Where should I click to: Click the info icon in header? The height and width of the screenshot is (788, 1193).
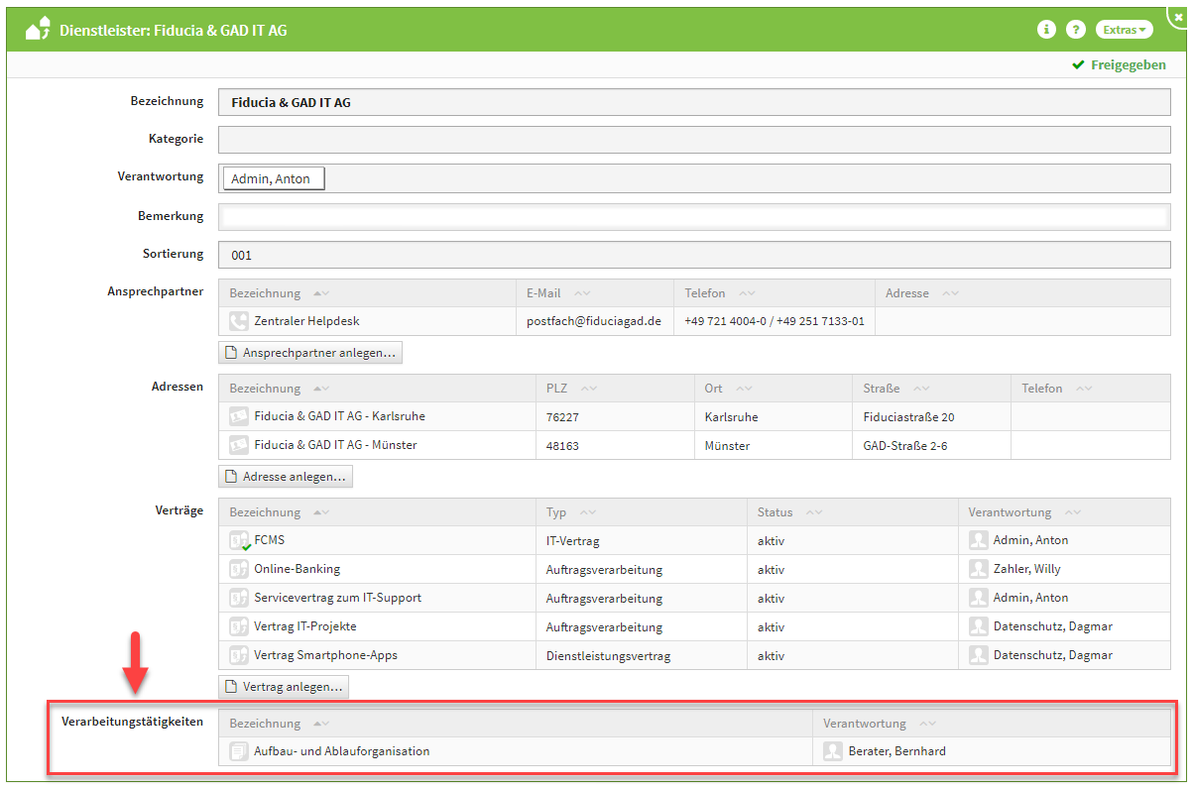[1045, 30]
